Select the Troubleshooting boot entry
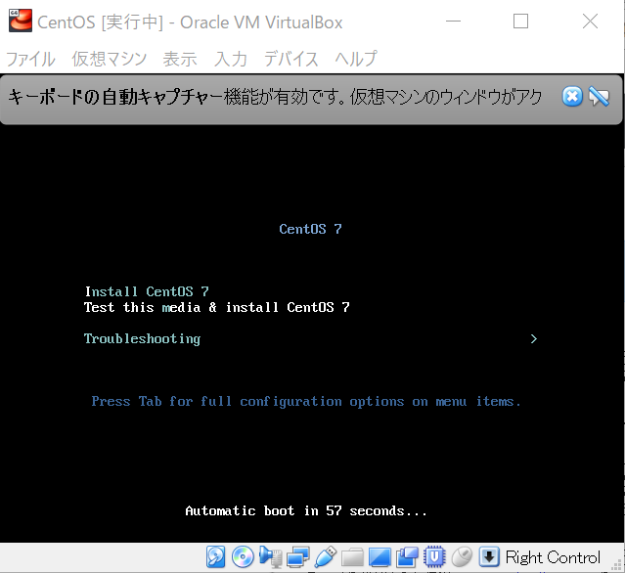The width and height of the screenshot is (625, 573). (x=142, y=338)
